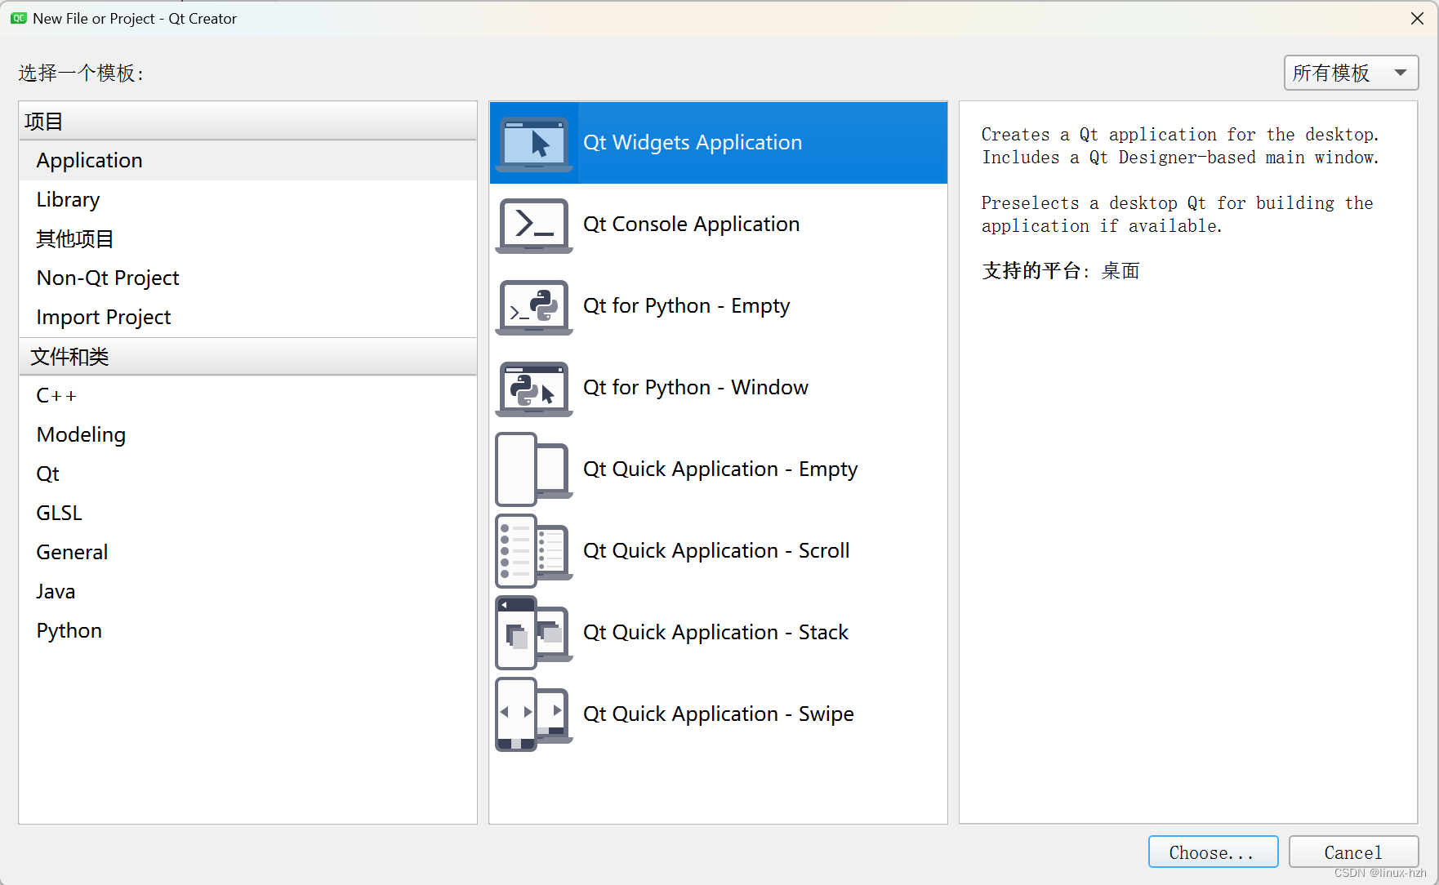Select the Qt Quick Application - Empty icon
This screenshot has width=1439, height=885.
534,469
